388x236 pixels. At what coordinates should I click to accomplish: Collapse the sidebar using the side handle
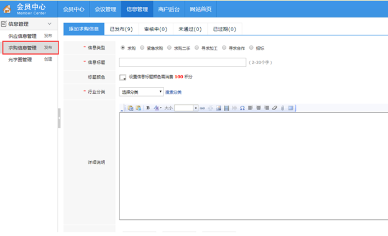59,118
